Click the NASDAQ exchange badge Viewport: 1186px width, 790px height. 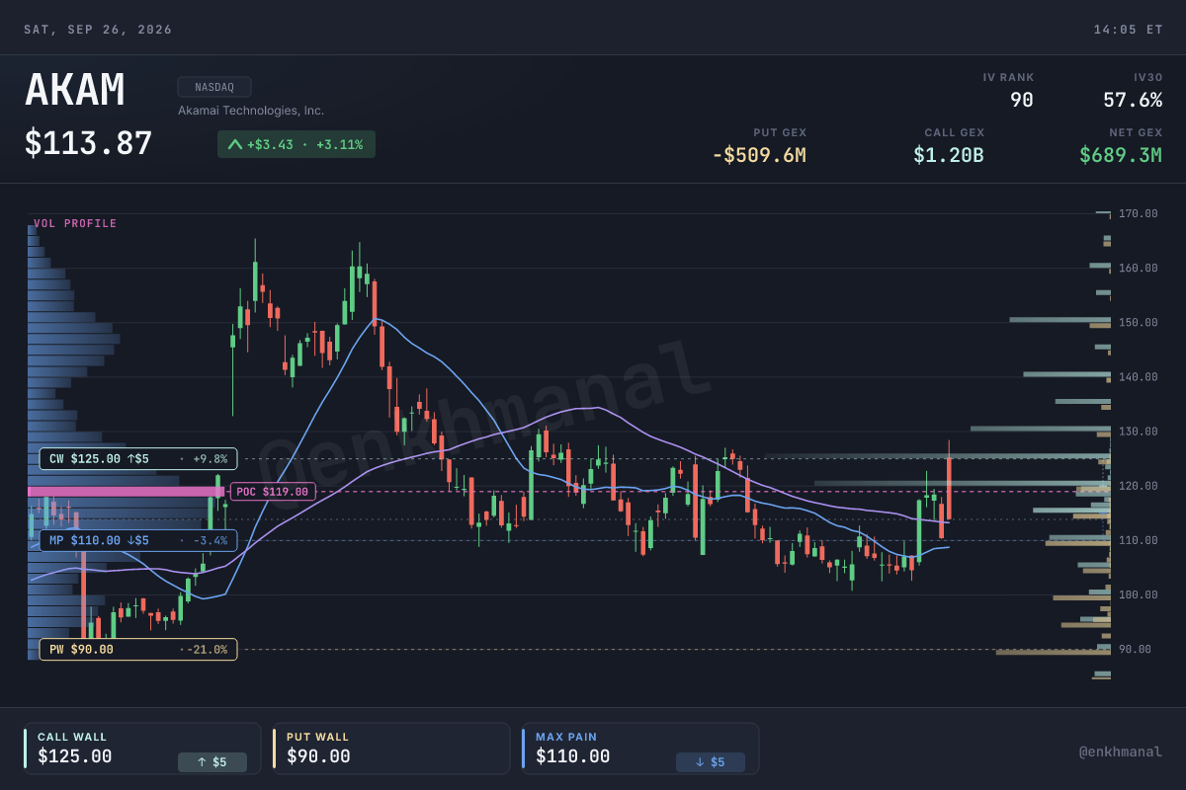(x=214, y=87)
